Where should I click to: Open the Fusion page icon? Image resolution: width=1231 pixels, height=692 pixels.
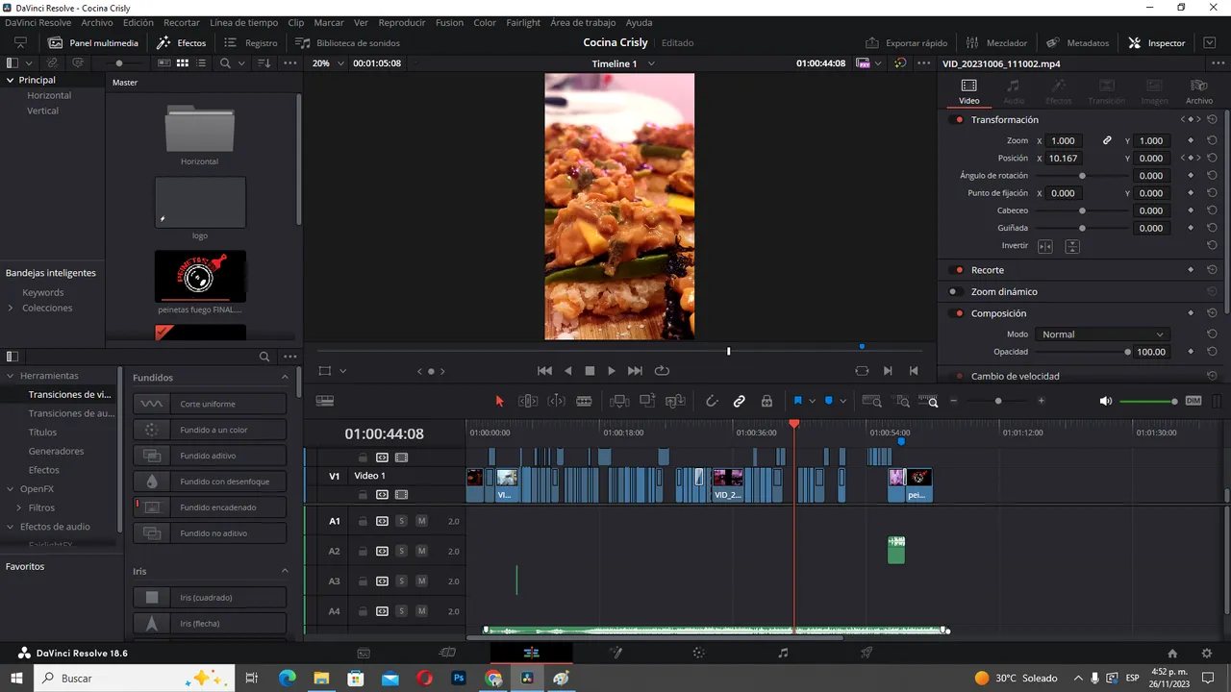[x=615, y=653]
